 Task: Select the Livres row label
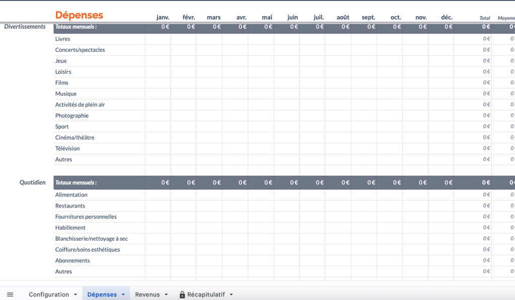click(63, 39)
